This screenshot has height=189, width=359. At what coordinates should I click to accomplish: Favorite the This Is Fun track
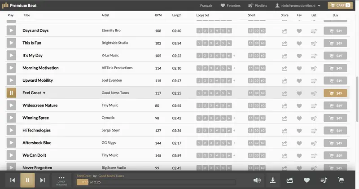tap(299, 43)
